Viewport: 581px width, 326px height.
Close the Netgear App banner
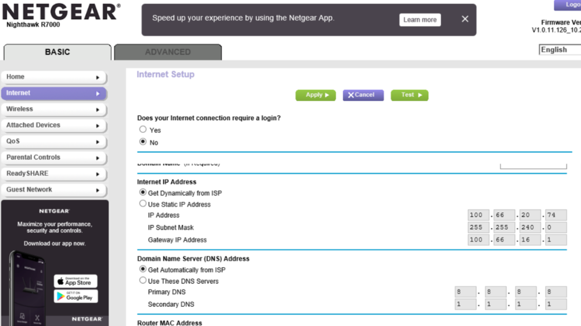click(x=465, y=19)
